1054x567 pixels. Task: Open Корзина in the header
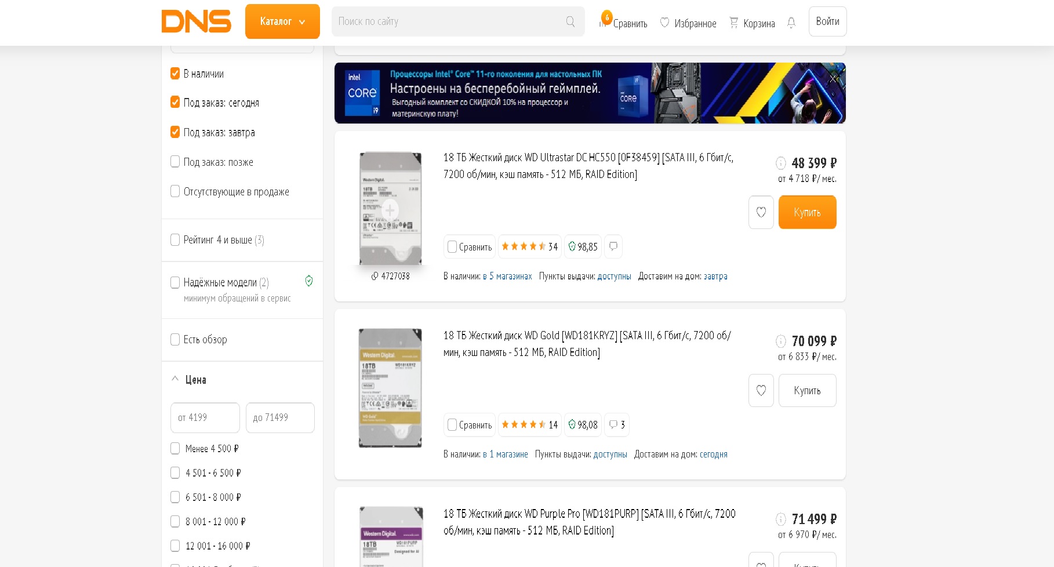(752, 23)
